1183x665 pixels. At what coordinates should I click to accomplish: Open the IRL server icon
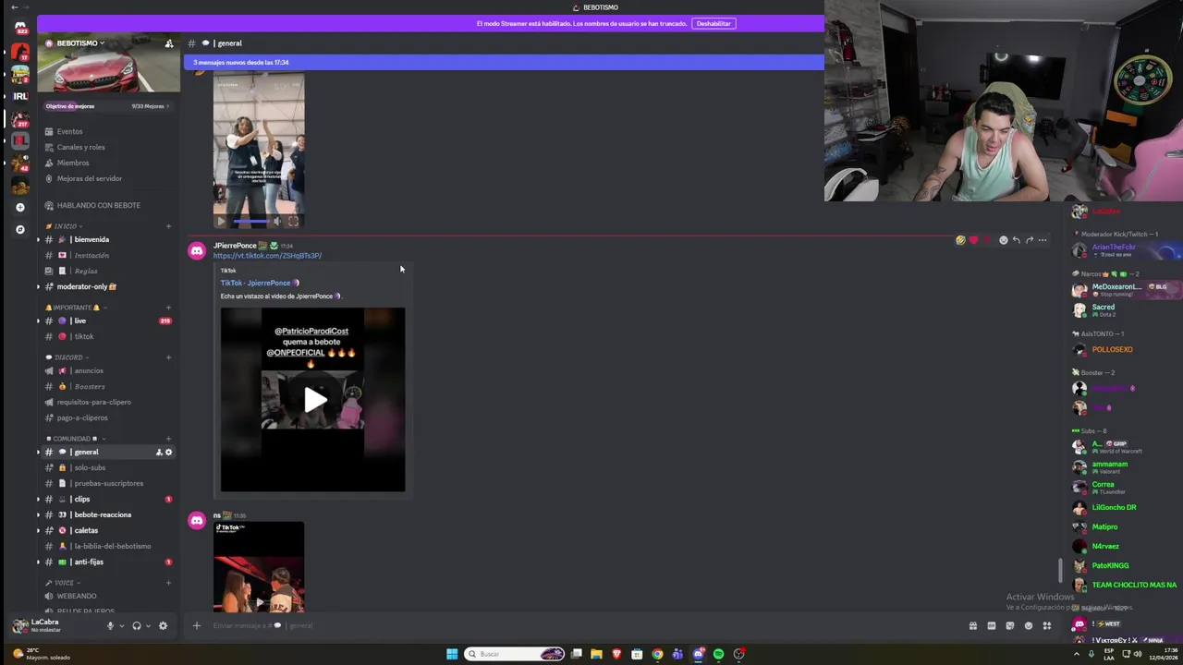pyautogui.click(x=20, y=96)
